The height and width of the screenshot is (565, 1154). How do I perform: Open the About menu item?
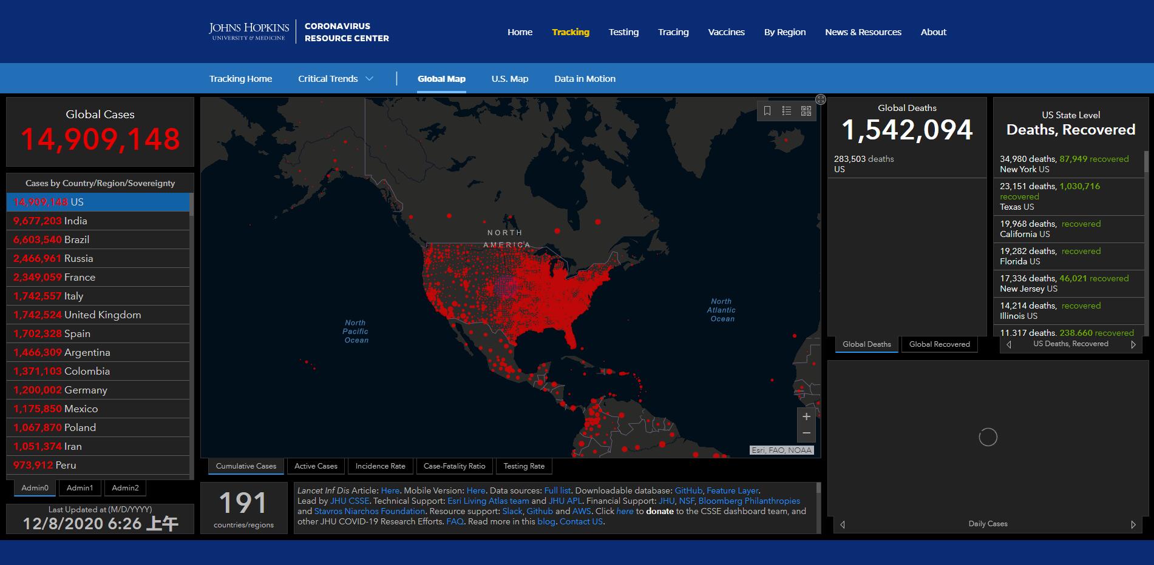click(934, 32)
